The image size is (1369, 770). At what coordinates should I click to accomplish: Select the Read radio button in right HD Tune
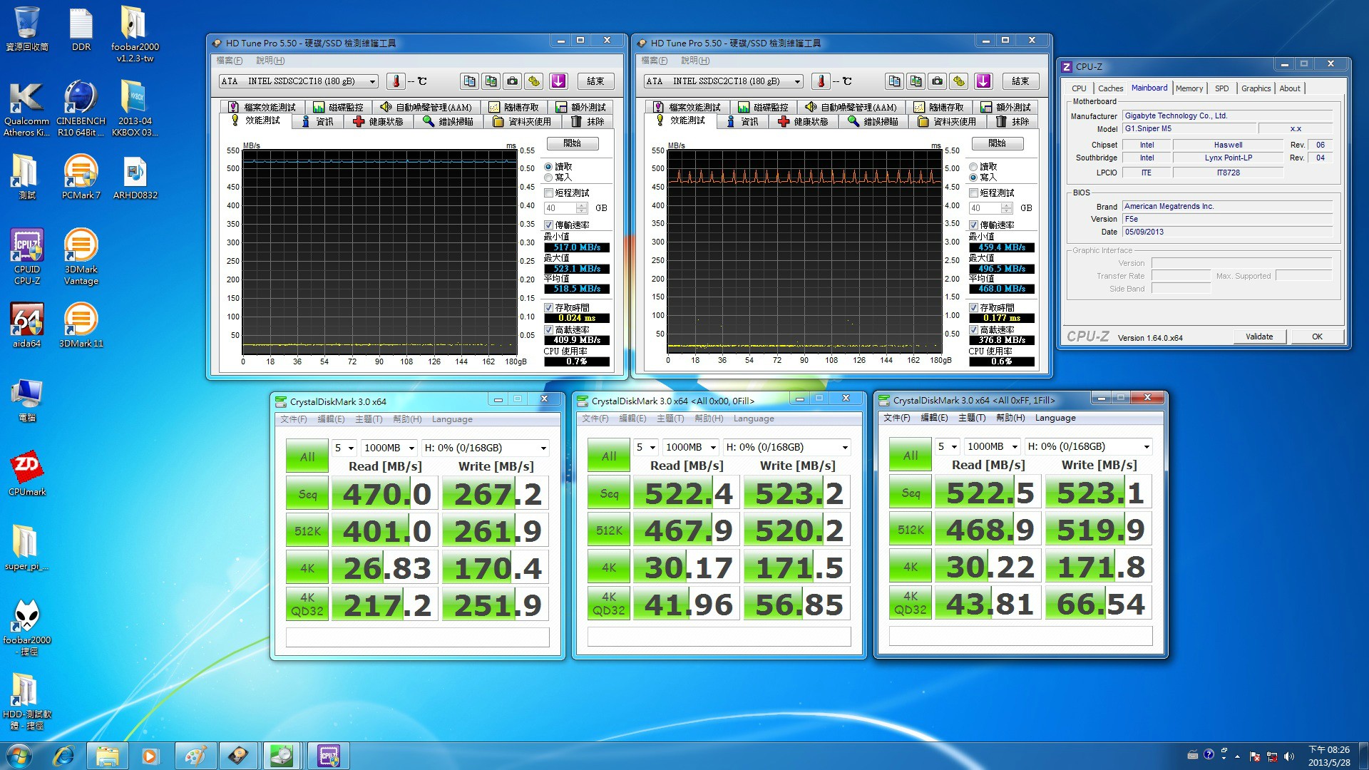point(973,167)
